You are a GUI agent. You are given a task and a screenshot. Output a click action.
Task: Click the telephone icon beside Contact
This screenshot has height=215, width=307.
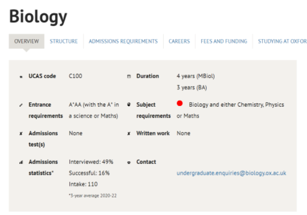(x=129, y=162)
